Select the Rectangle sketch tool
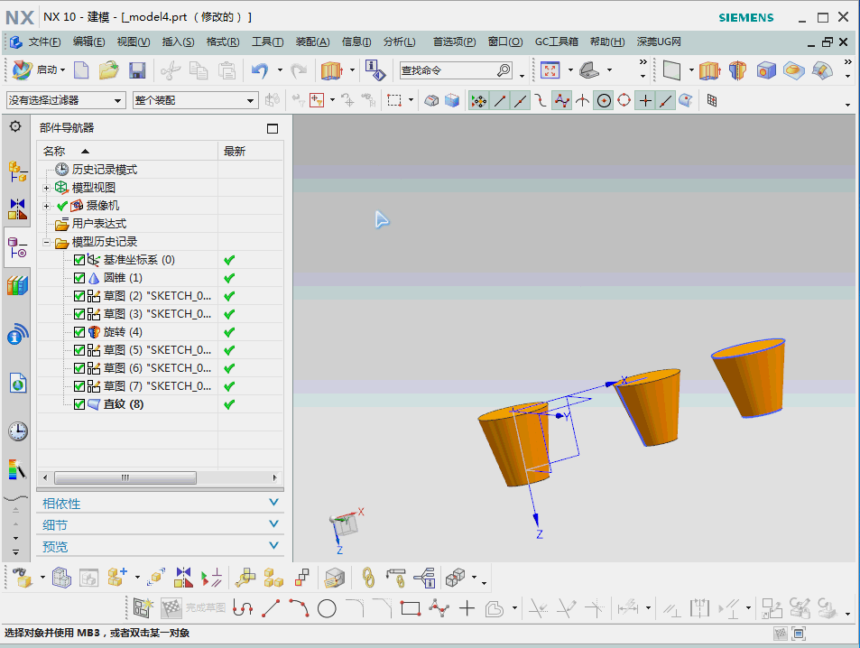The width and height of the screenshot is (860, 648). click(x=411, y=608)
